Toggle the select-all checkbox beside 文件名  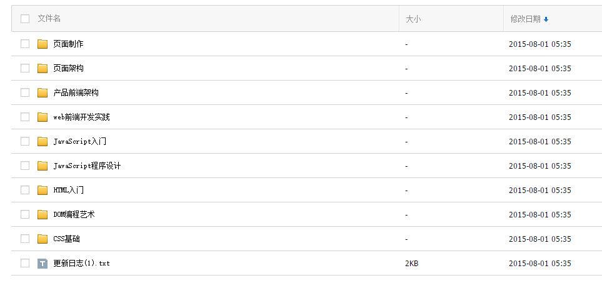point(25,18)
